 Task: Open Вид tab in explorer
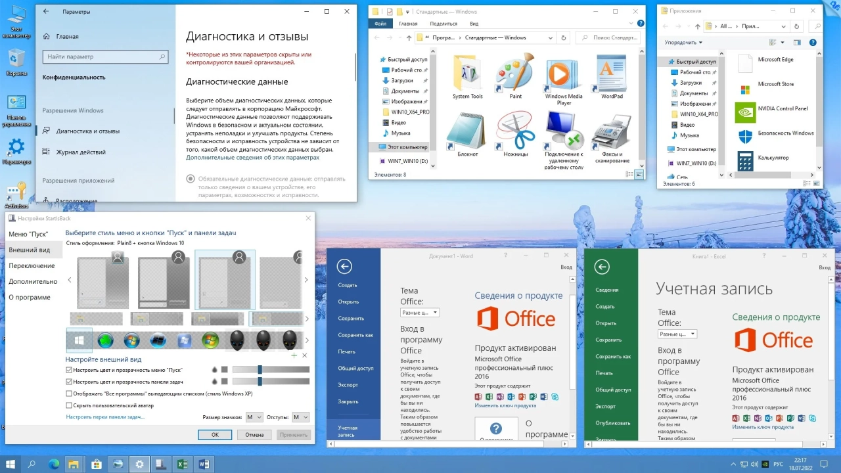(474, 24)
